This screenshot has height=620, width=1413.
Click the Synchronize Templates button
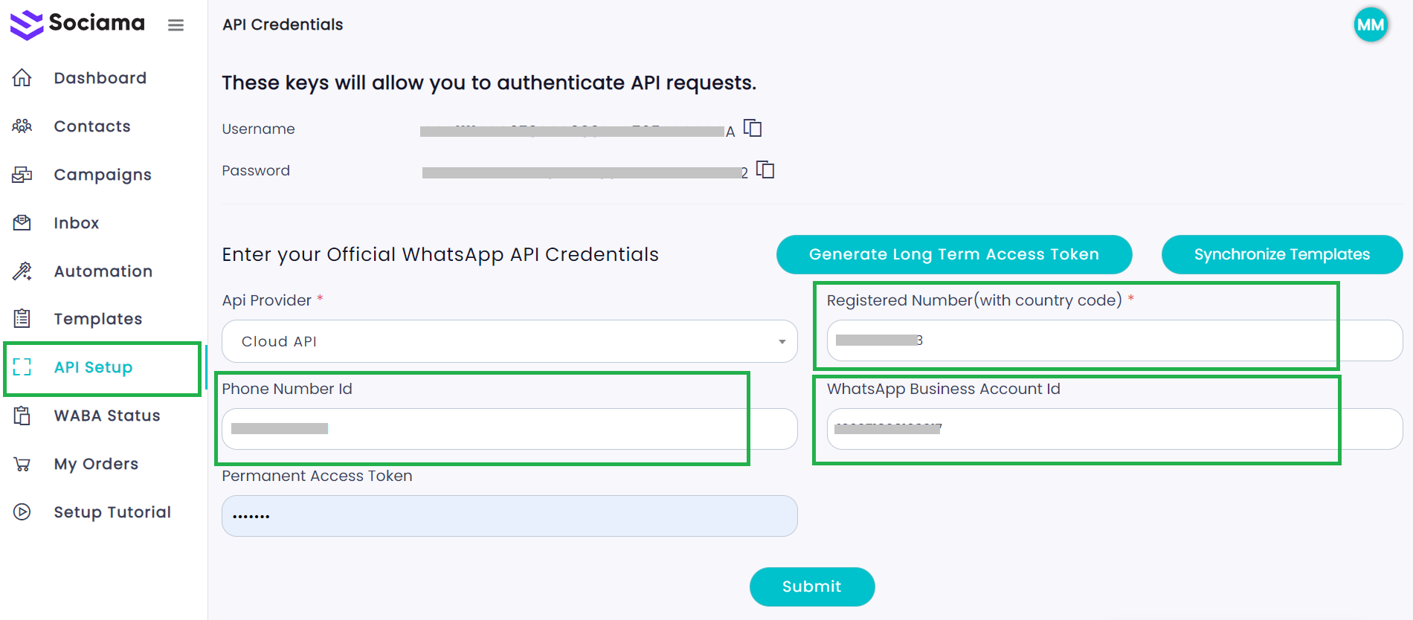[1281, 254]
